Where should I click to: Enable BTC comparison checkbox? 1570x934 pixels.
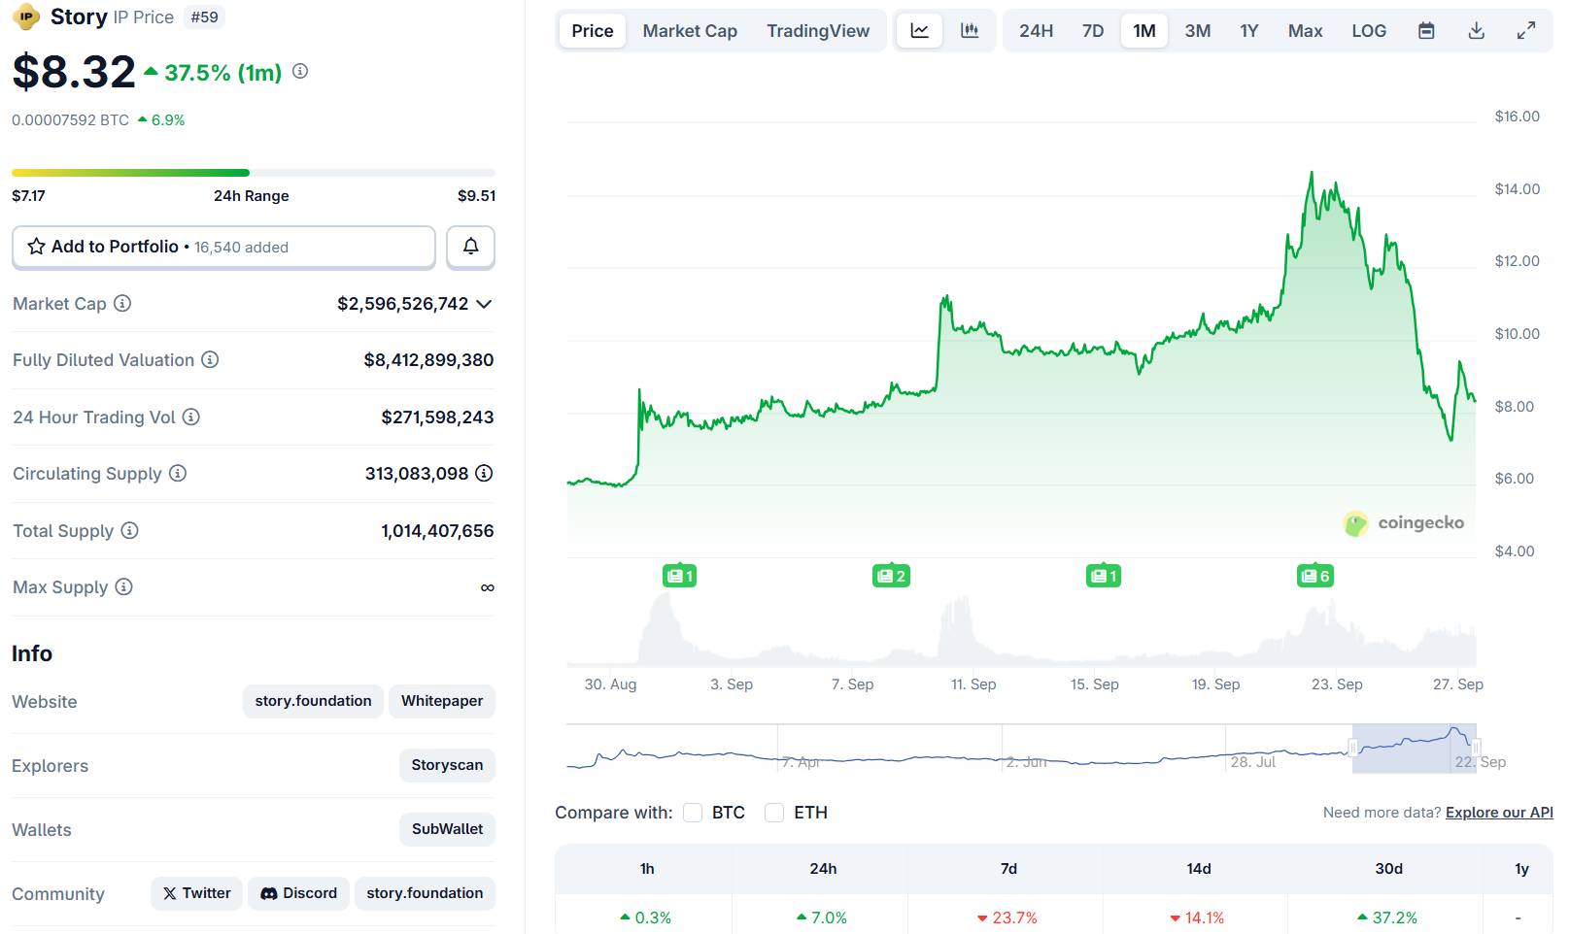pos(692,813)
